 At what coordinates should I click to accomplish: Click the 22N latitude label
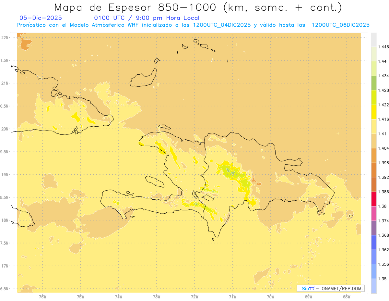(6, 38)
